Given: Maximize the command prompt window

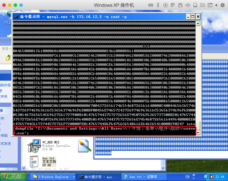Looking at the screenshot, I should 193,17.
